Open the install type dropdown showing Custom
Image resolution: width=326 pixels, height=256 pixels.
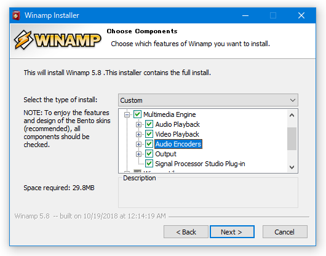208,100
